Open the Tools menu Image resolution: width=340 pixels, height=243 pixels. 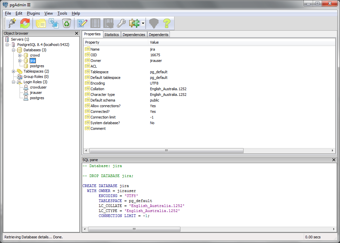click(x=62, y=13)
